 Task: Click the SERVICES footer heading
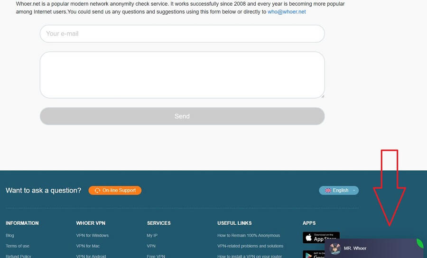(159, 223)
